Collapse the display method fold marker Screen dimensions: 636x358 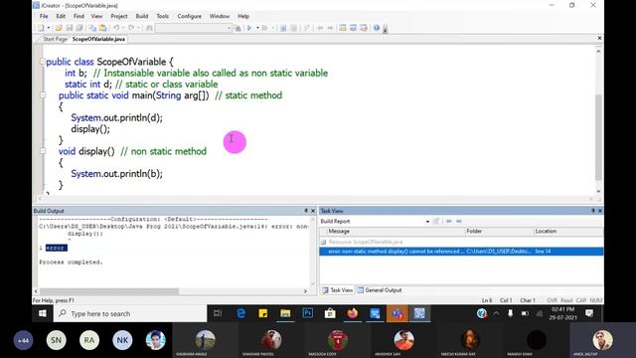pos(42,151)
